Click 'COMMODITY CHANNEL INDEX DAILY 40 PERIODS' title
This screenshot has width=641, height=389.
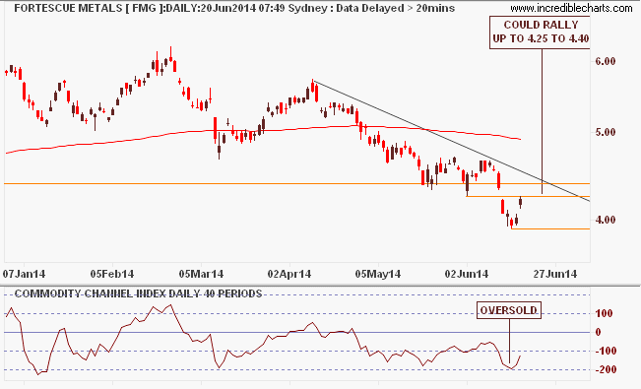coord(138,293)
